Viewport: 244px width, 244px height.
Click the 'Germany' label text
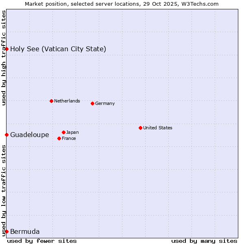tap(105, 103)
